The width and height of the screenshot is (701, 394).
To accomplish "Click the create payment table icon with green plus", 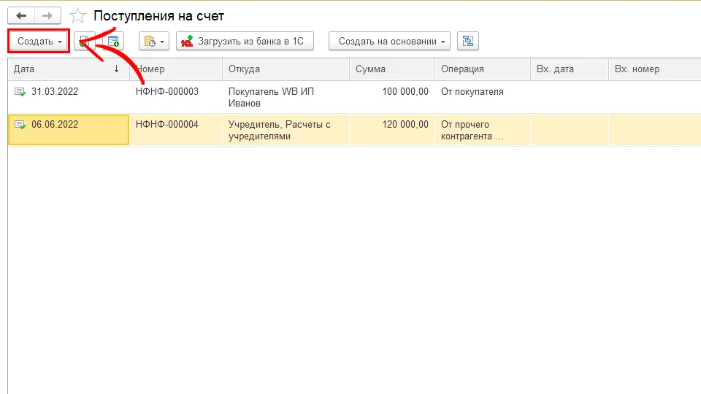I will point(113,42).
